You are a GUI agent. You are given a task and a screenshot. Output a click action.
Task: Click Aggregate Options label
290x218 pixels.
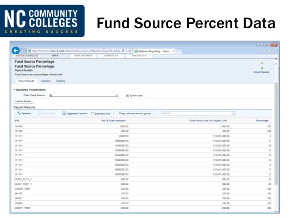click(77, 113)
